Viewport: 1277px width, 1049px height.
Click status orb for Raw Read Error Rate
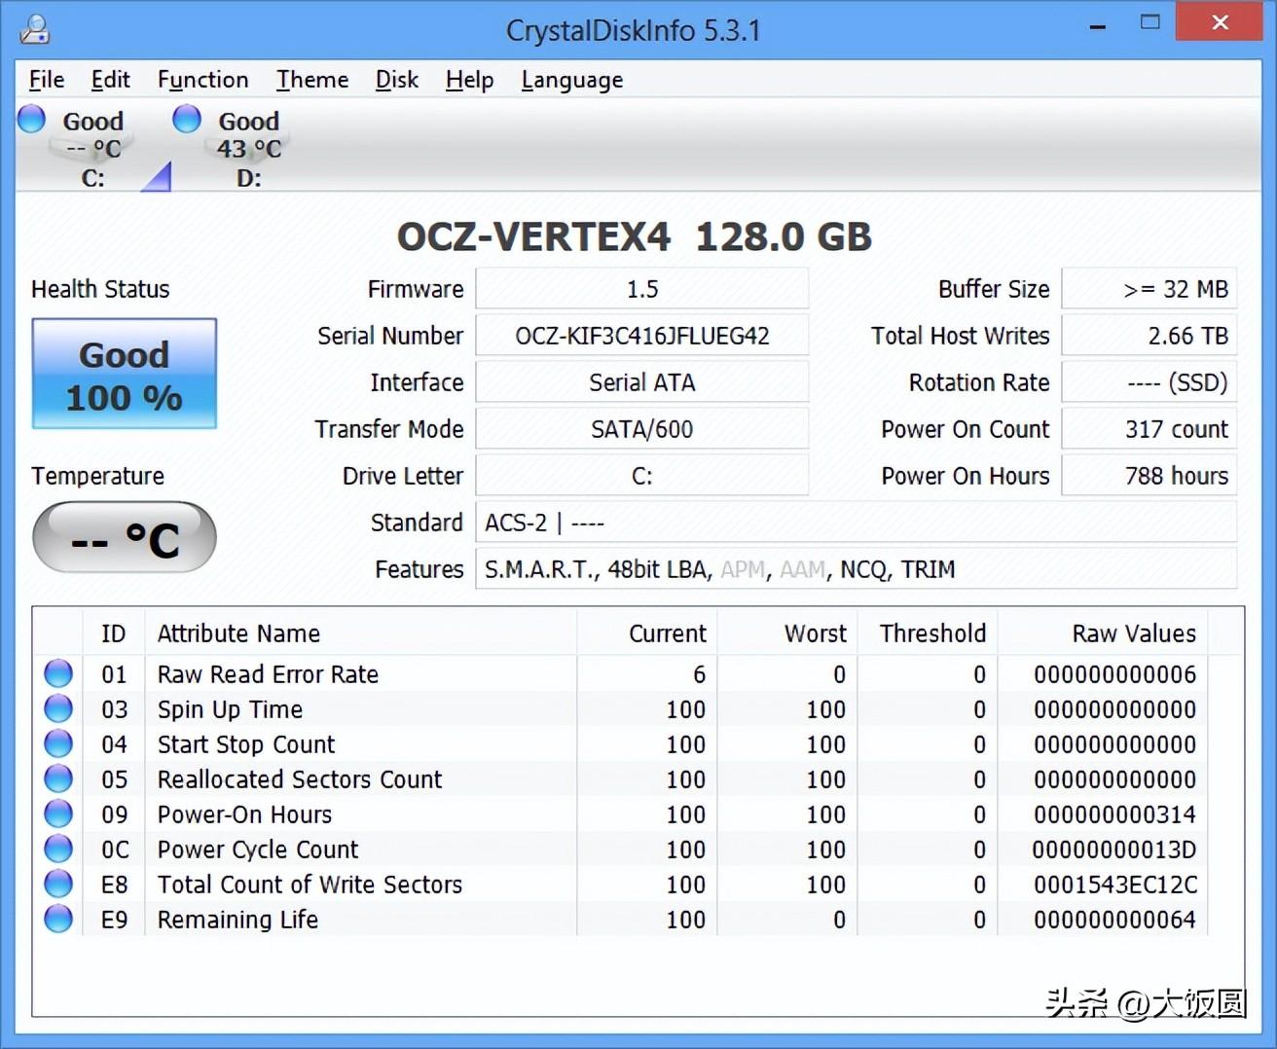pyautogui.click(x=58, y=673)
